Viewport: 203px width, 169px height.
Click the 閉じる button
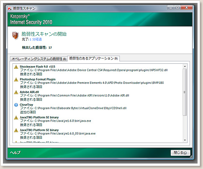click(180, 153)
